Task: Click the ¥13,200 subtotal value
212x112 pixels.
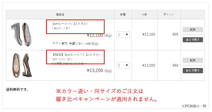Action: point(149,65)
